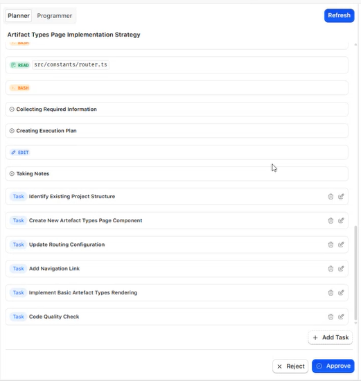This screenshot has height=381, width=361.
Task: Expand the Collecting Required Information section
Action: 177,109
